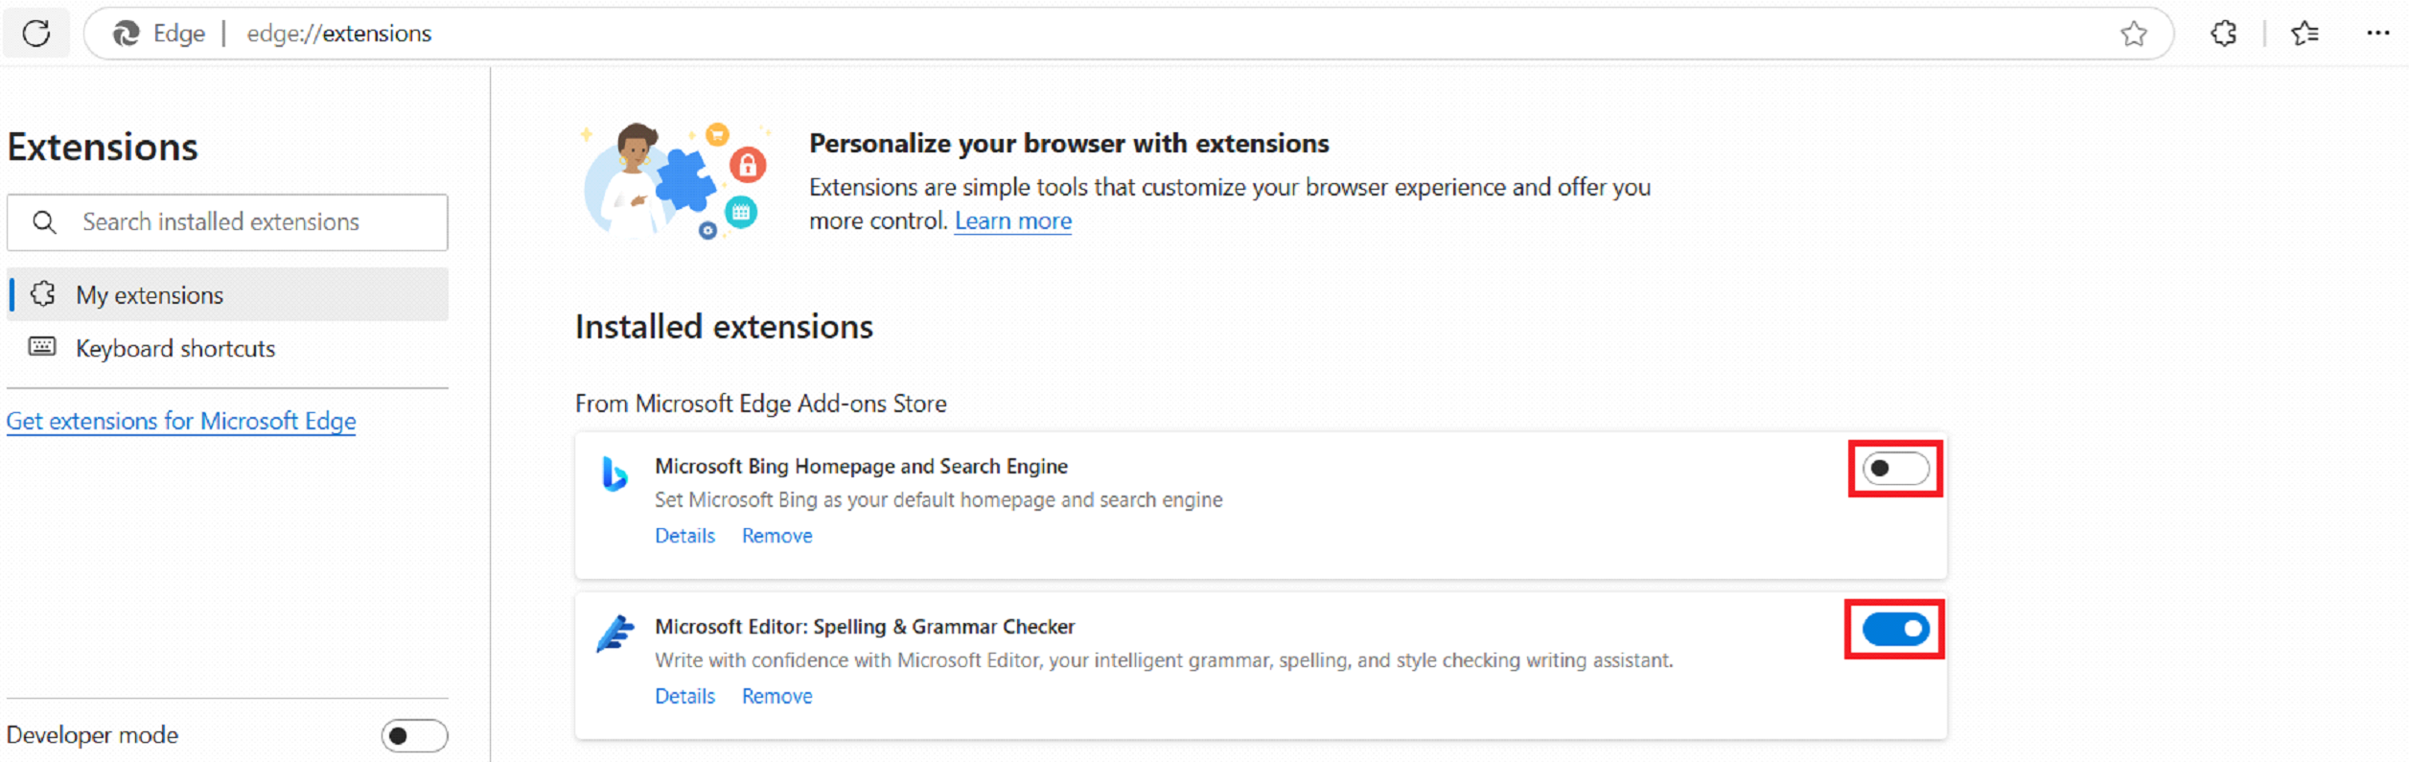Open Details for Microsoft Editor extension

pyautogui.click(x=685, y=696)
